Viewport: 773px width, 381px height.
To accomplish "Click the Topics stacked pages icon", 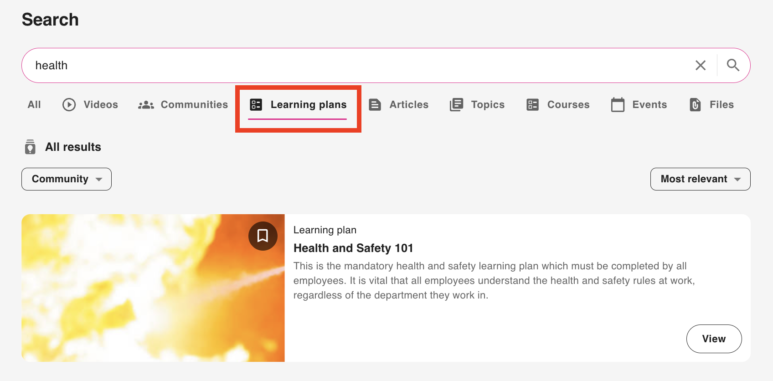I will 456,105.
